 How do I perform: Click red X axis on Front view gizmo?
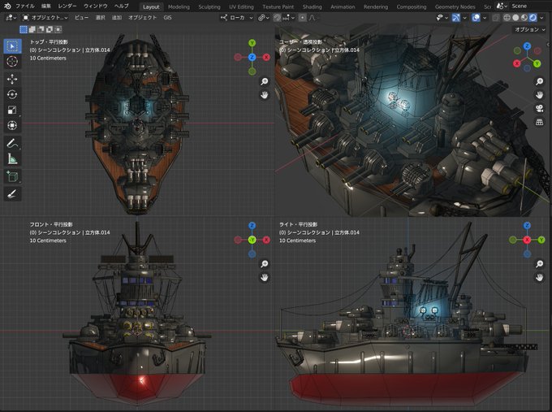tap(266, 240)
